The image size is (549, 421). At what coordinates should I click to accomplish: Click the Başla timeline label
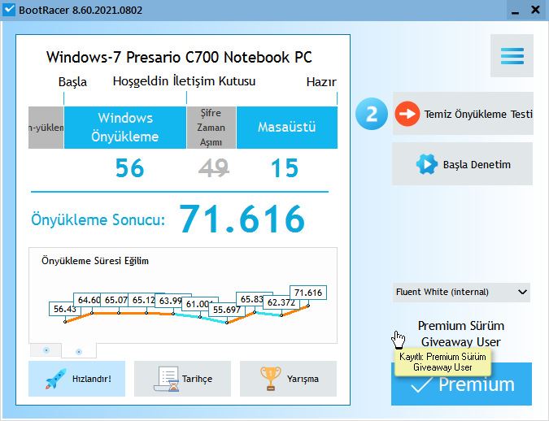pos(72,82)
